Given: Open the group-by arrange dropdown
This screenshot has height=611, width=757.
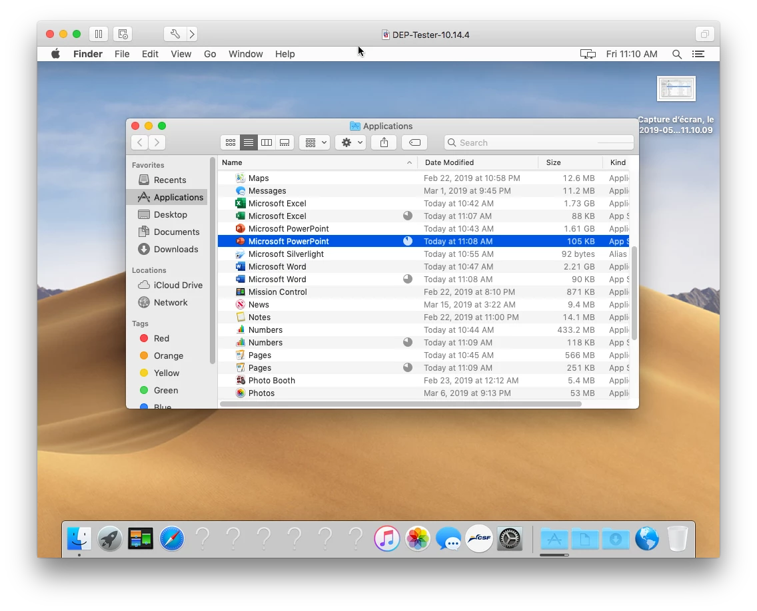Looking at the screenshot, I should click(315, 142).
